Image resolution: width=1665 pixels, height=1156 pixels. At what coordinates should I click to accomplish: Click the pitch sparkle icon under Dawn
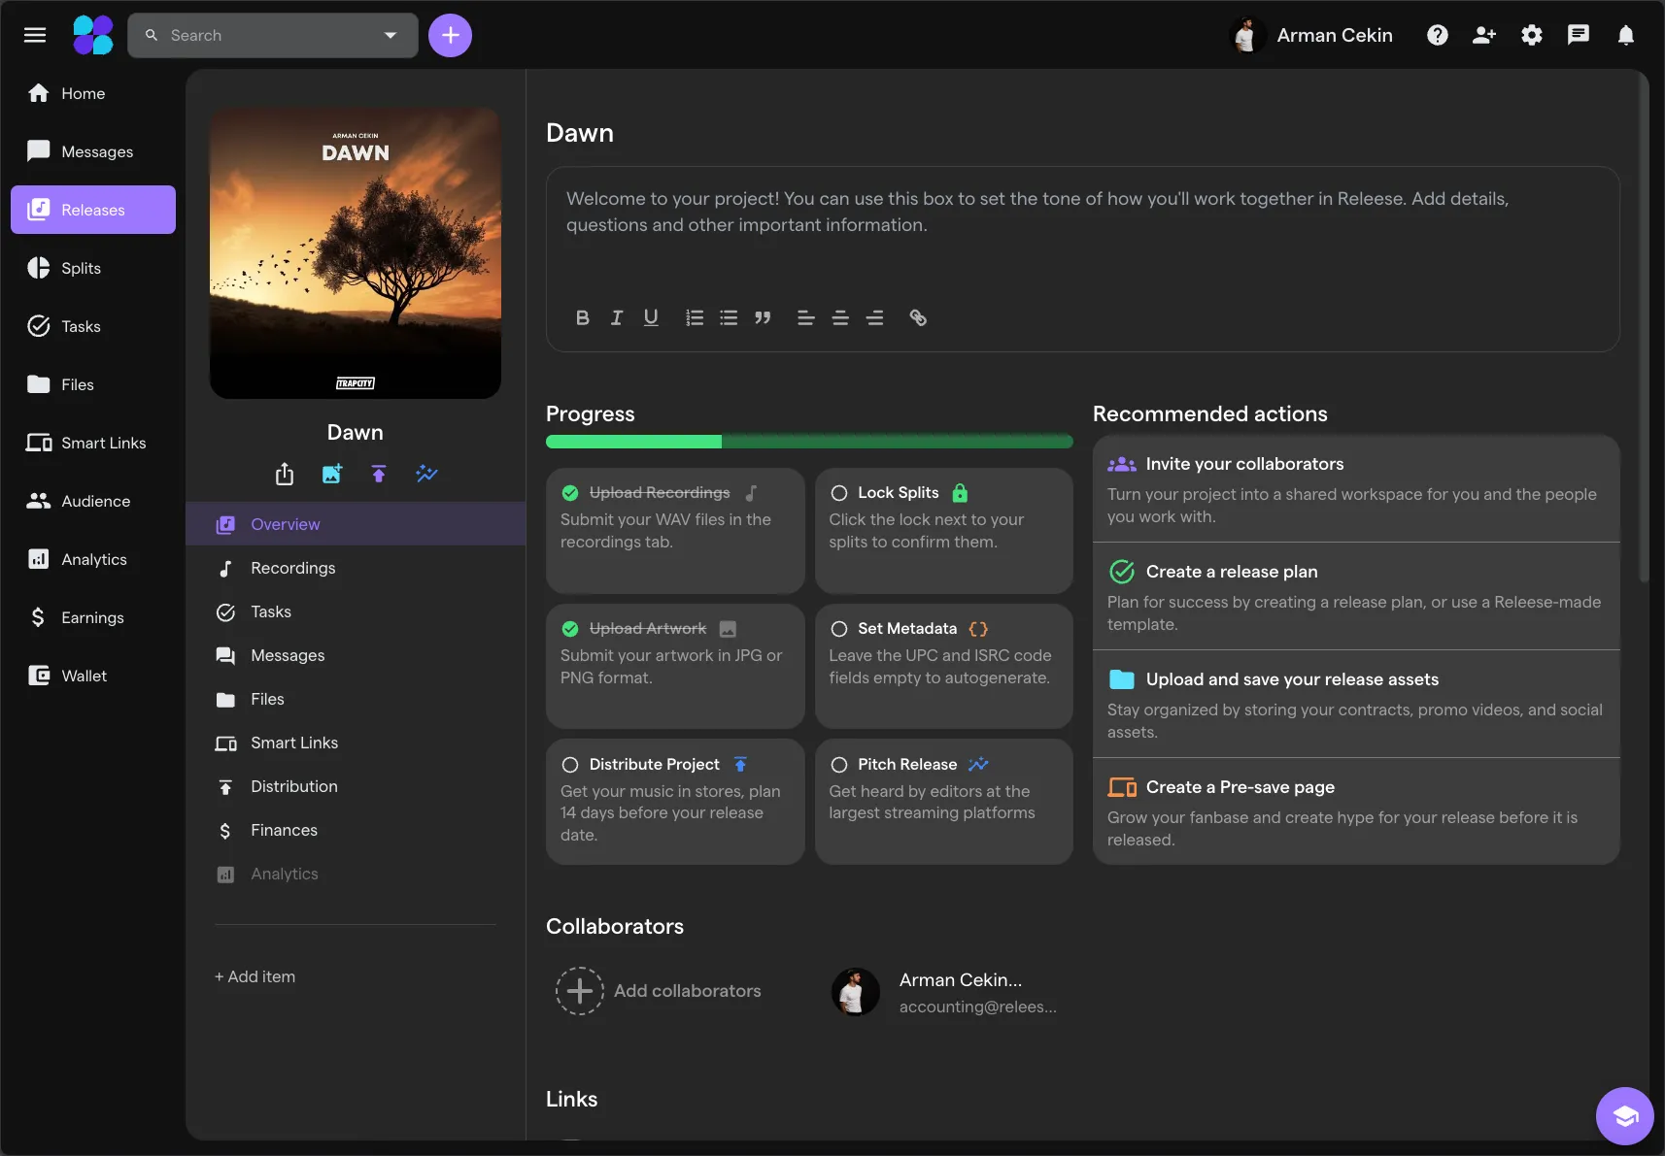[x=426, y=474]
